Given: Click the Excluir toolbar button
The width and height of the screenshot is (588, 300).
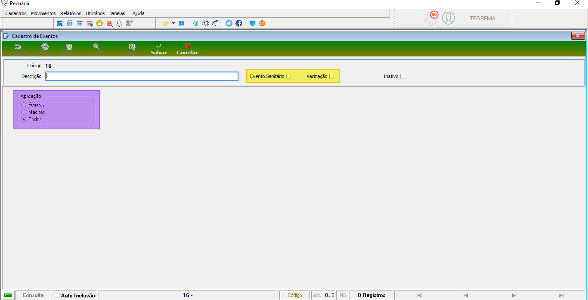Looking at the screenshot, I should coord(68,49).
